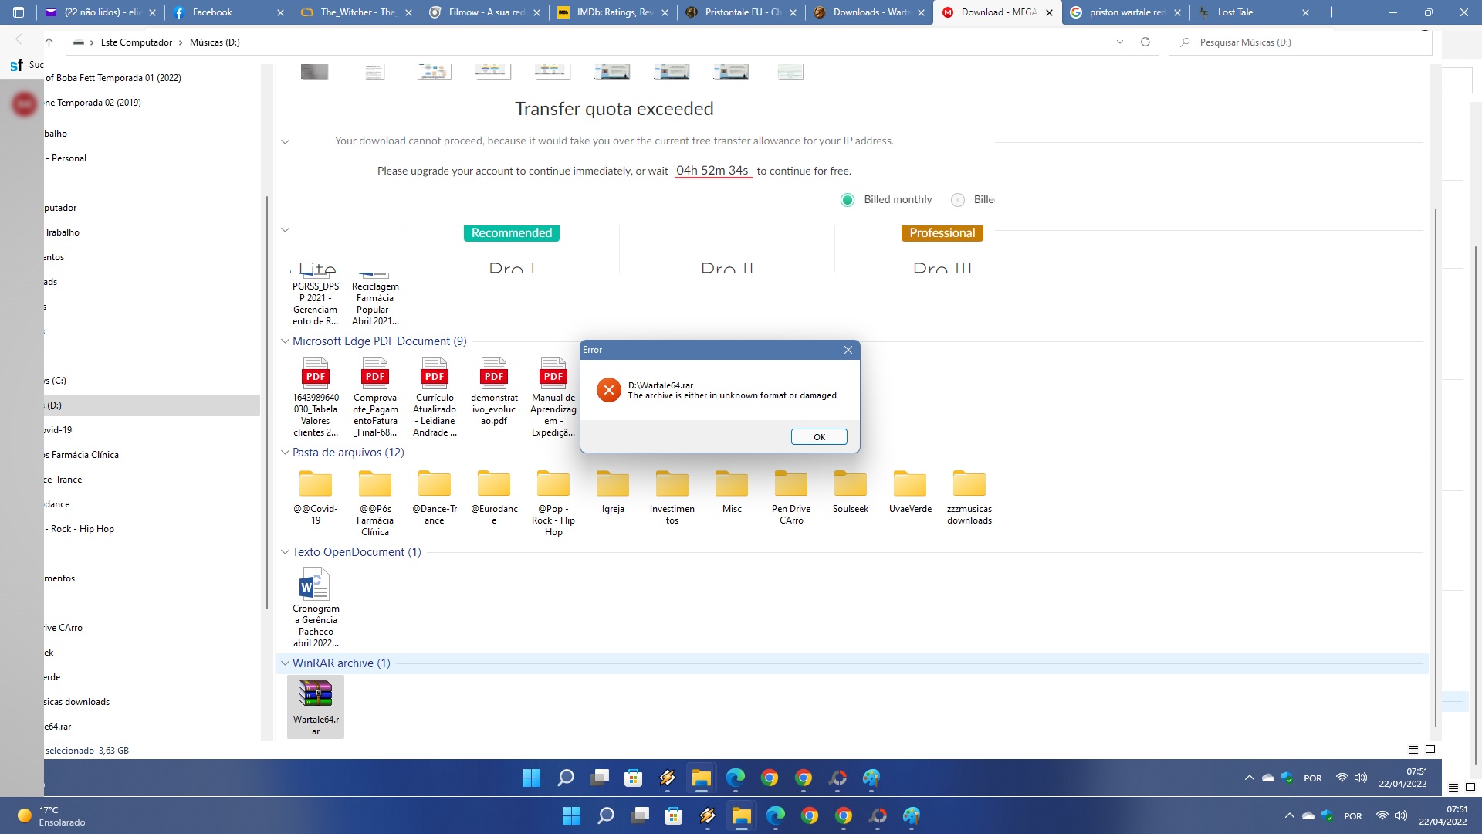Open the @@Covid-19 folder
Viewport: 1482px width, 834px height.
(316, 497)
